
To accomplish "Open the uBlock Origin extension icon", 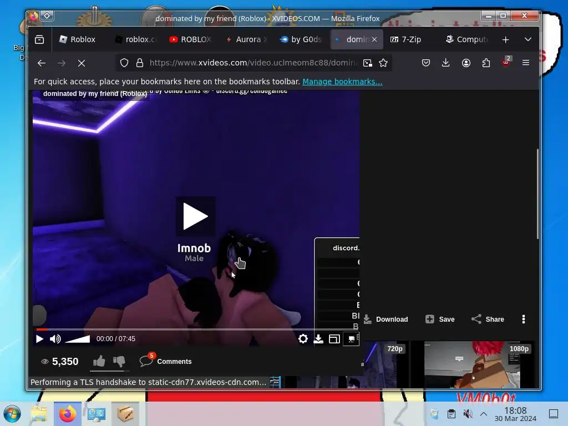I will click(506, 62).
